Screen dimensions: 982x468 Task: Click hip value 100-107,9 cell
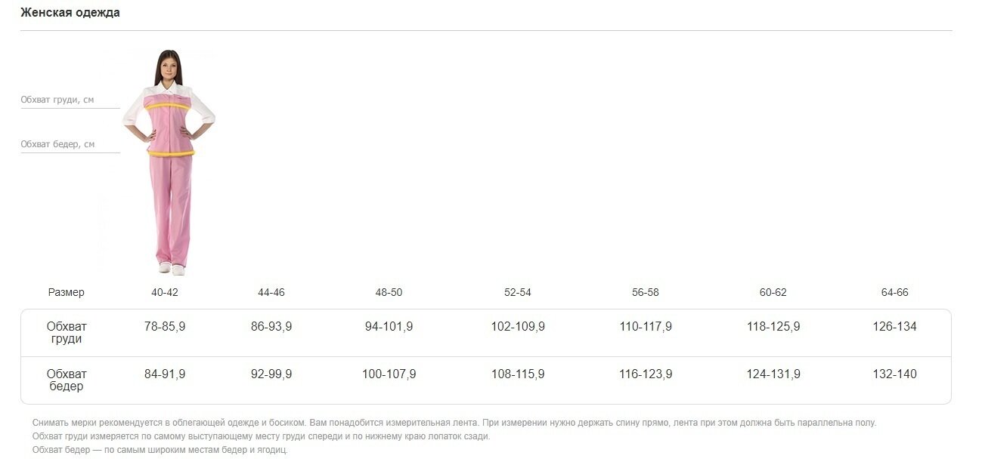[x=389, y=374]
